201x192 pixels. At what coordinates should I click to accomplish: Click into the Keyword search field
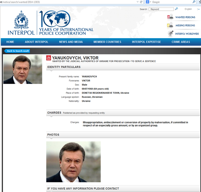[x=161, y=9]
